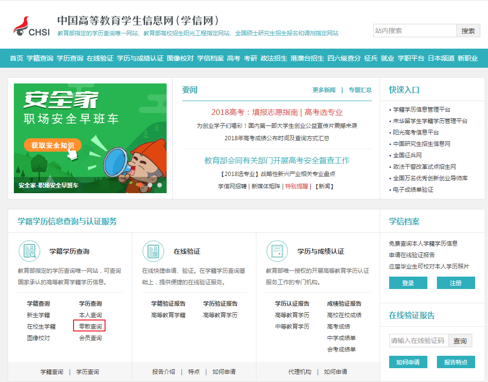Image resolution: width=488 pixels, height=382 pixels.
Task: Open the 学籍查询 navigation menu item
Action: (x=40, y=58)
